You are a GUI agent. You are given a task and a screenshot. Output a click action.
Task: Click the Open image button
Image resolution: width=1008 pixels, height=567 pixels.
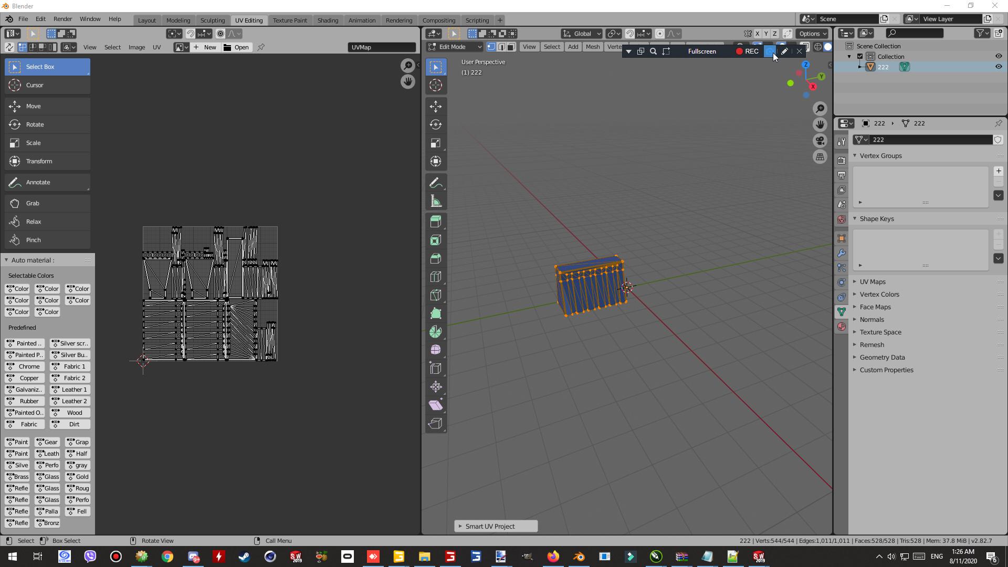pos(236,47)
